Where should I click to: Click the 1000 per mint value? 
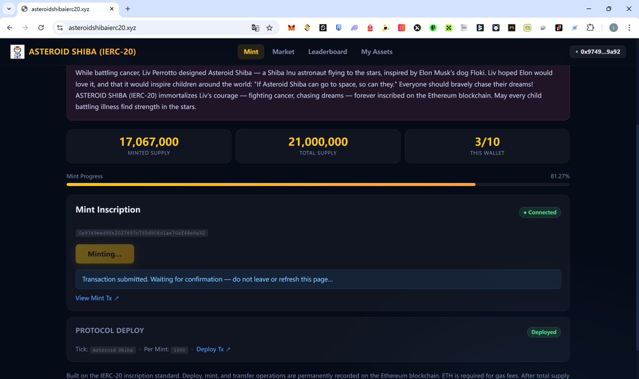(179, 350)
